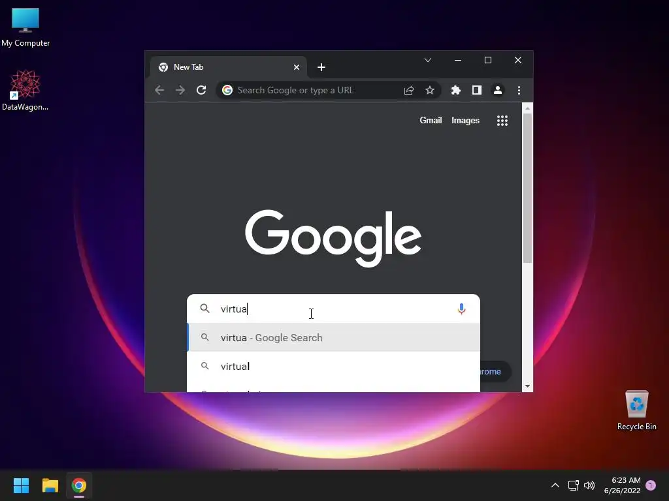Viewport: 669px width, 501px height.
Task: Open the Extensions puzzle icon
Action: coord(455,90)
